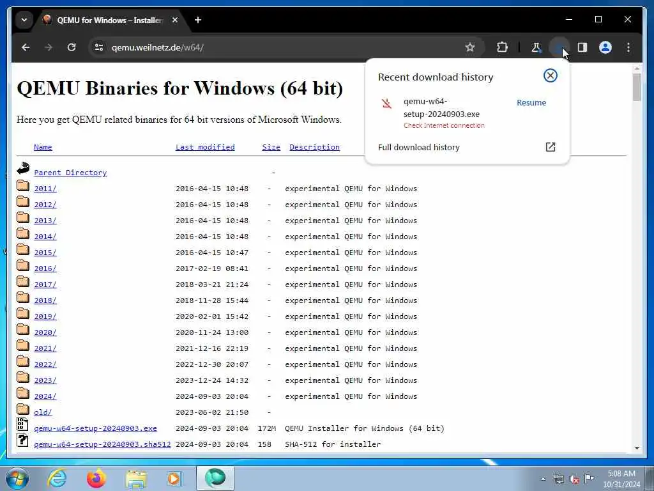Open the 2015/ folder link
Image resolution: width=654 pixels, height=491 pixels.
(45, 253)
